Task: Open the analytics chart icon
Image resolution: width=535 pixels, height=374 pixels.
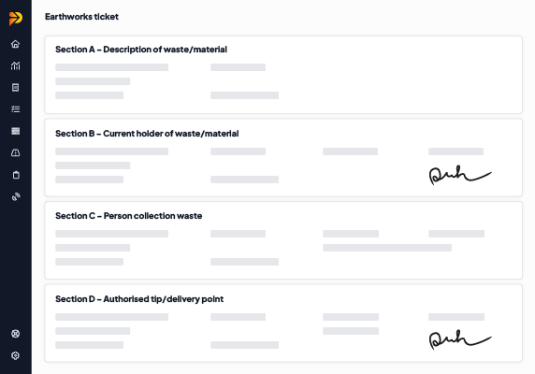Action: pos(15,65)
